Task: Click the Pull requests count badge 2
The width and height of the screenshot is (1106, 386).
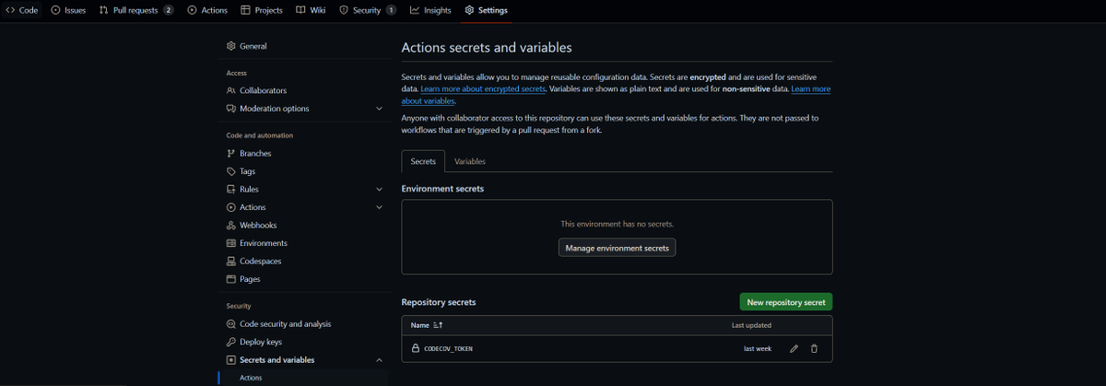Action: 169,10
